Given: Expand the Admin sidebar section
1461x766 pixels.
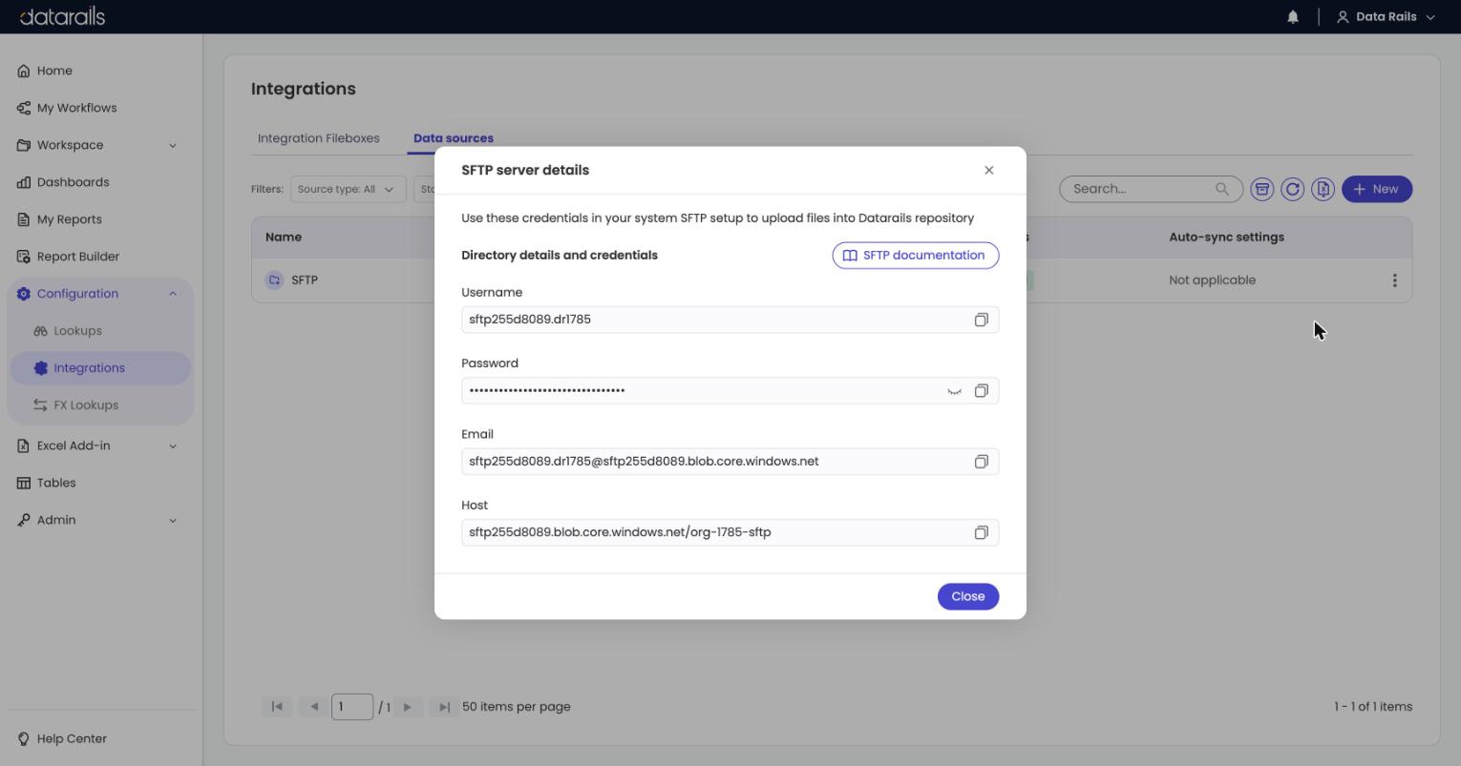Looking at the screenshot, I should pyautogui.click(x=97, y=520).
